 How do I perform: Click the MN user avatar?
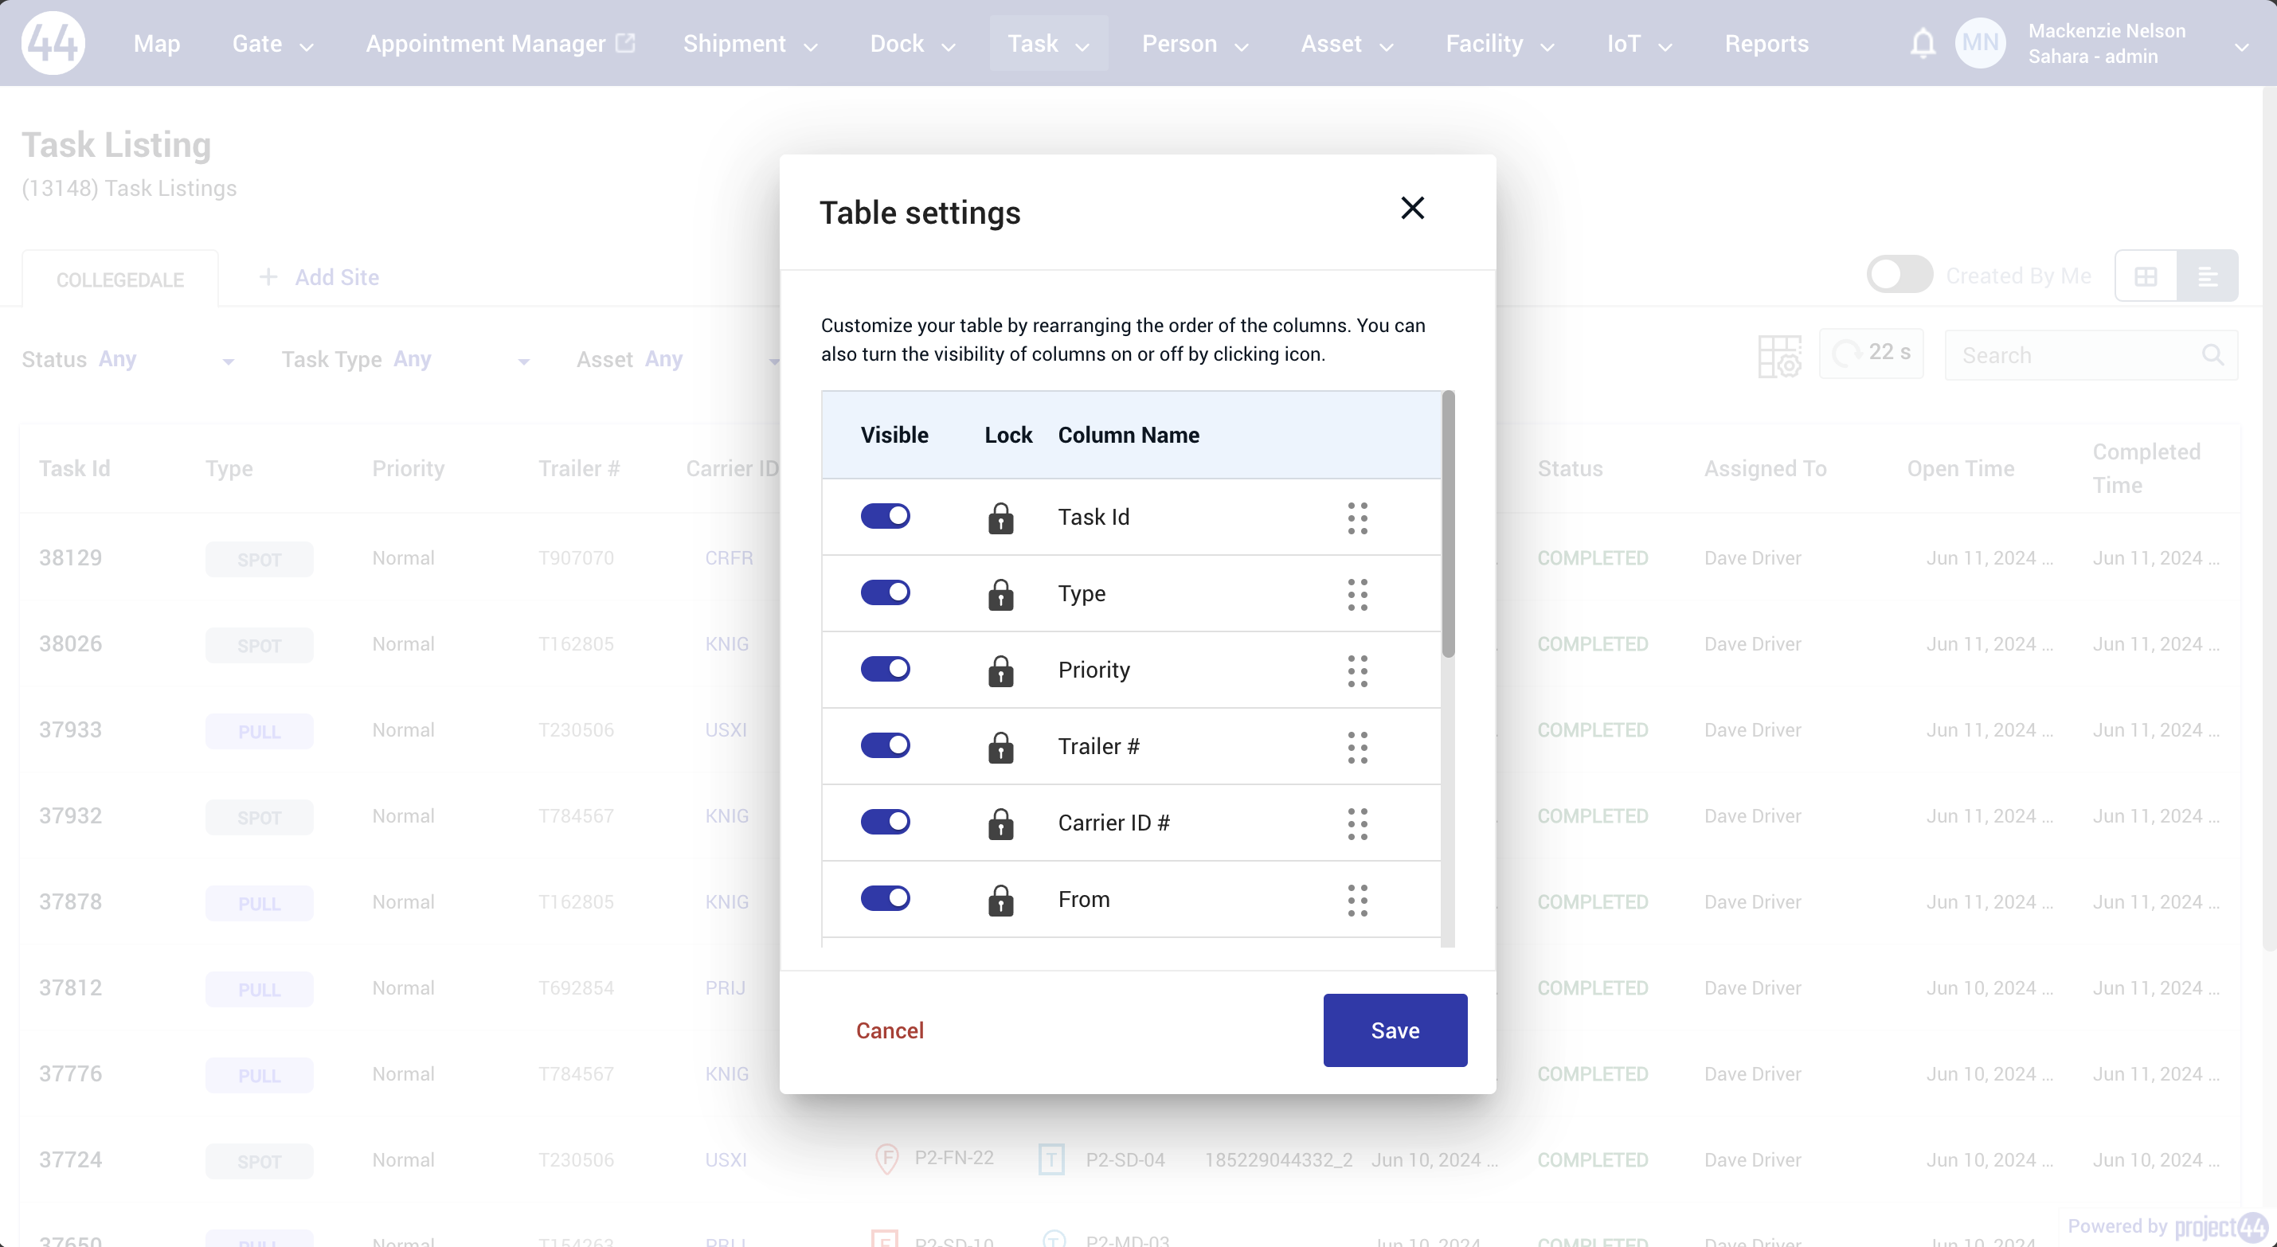[1981, 42]
